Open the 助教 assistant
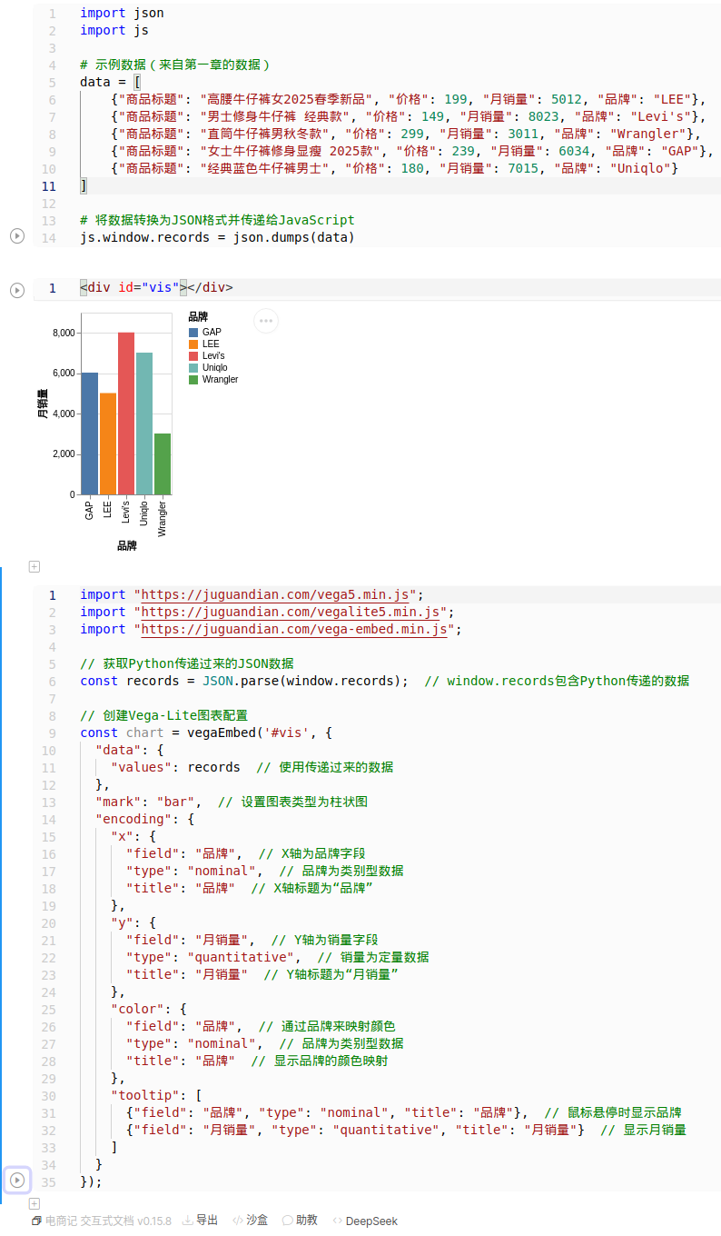The width and height of the screenshot is (721, 1236). pos(300,1221)
